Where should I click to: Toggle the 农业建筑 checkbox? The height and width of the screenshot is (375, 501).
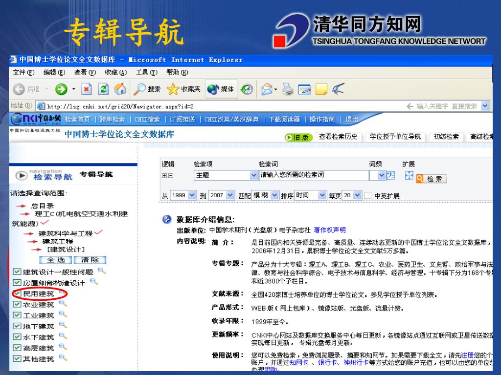point(17,304)
